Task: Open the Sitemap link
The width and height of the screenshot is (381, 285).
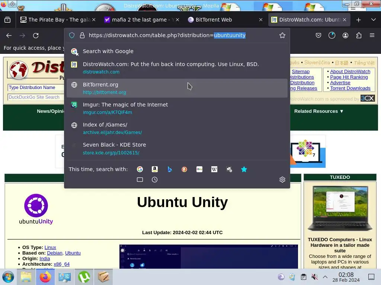Action: coord(301,72)
